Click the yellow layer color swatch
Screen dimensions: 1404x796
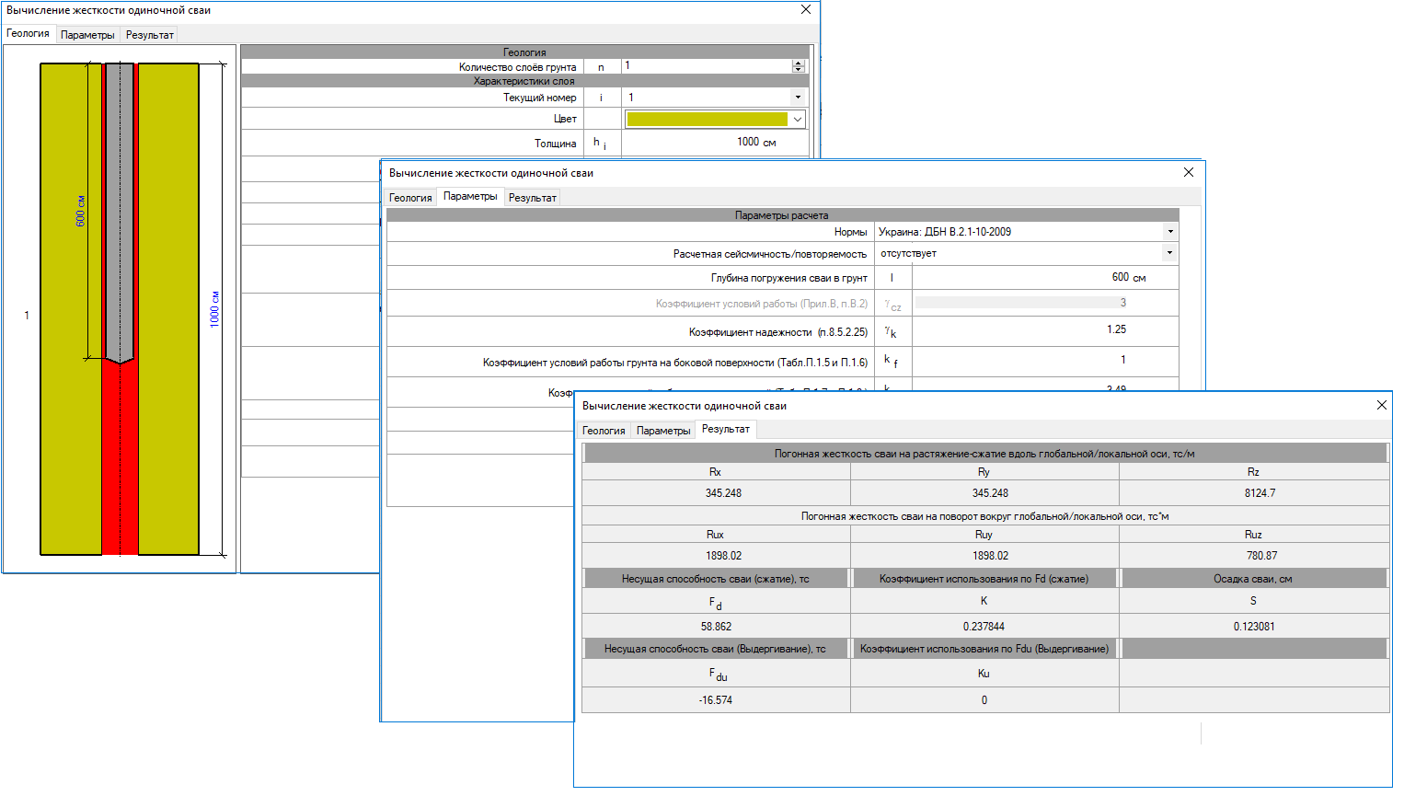pos(707,119)
